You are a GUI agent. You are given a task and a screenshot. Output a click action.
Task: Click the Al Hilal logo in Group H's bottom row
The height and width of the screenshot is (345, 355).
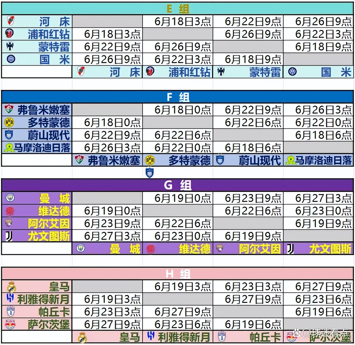point(151,336)
